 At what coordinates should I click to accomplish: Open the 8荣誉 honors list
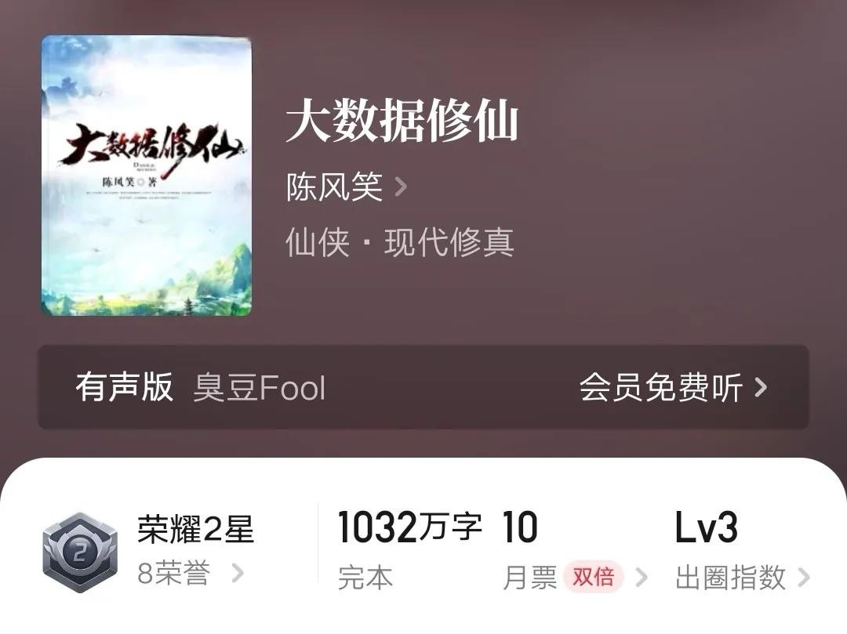[173, 573]
